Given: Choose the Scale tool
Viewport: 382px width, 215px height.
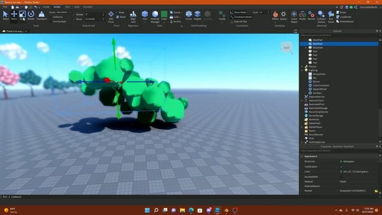Looking at the screenshot, I should point(23,16).
